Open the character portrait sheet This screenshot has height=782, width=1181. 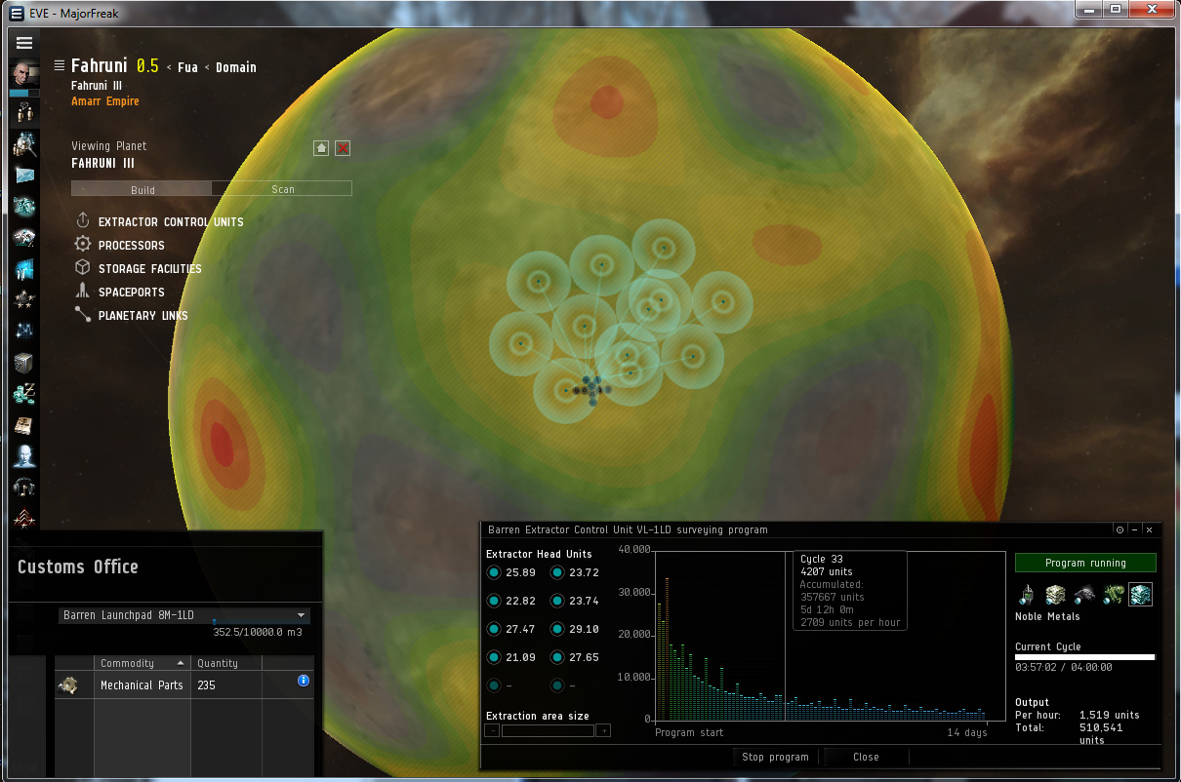[x=24, y=73]
